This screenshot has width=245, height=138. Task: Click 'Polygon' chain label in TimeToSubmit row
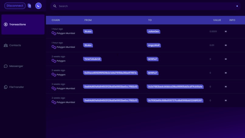(61, 61)
